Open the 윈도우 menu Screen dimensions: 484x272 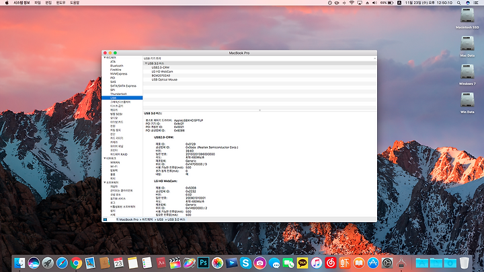61,3
